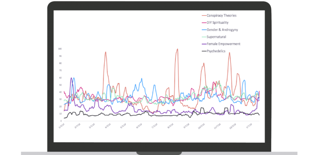Click the pink DIY Spirituality legend line marker
The width and height of the screenshot is (326, 155).
(x=204, y=22)
